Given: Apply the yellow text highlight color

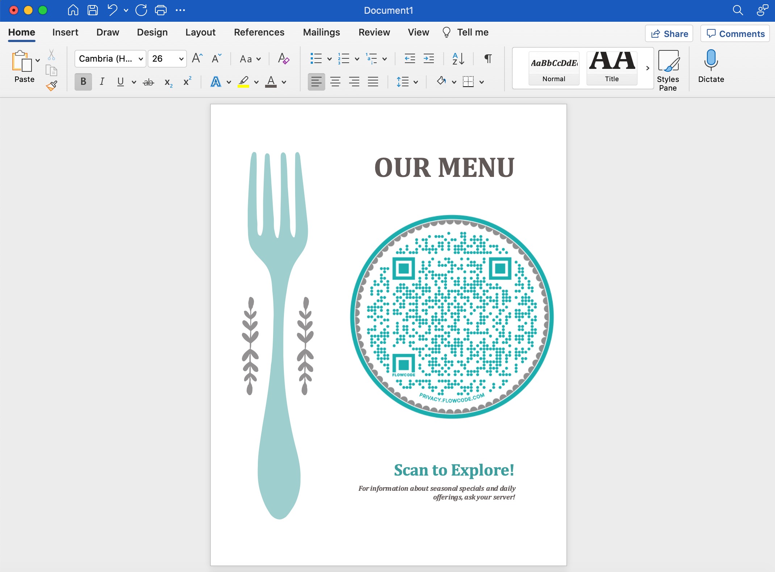Looking at the screenshot, I should 243,82.
